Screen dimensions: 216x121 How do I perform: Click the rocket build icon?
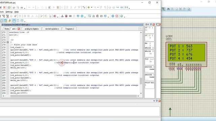[x=15, y=16]
